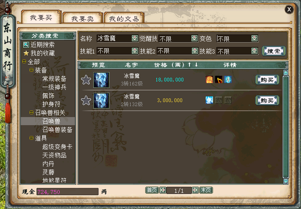The image size is (301, 209).
Task: Expand the 技能3 dropdown list
Action: (254, 51)
